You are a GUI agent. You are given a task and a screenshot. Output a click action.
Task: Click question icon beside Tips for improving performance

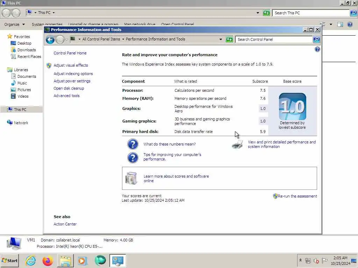[133, 157]
